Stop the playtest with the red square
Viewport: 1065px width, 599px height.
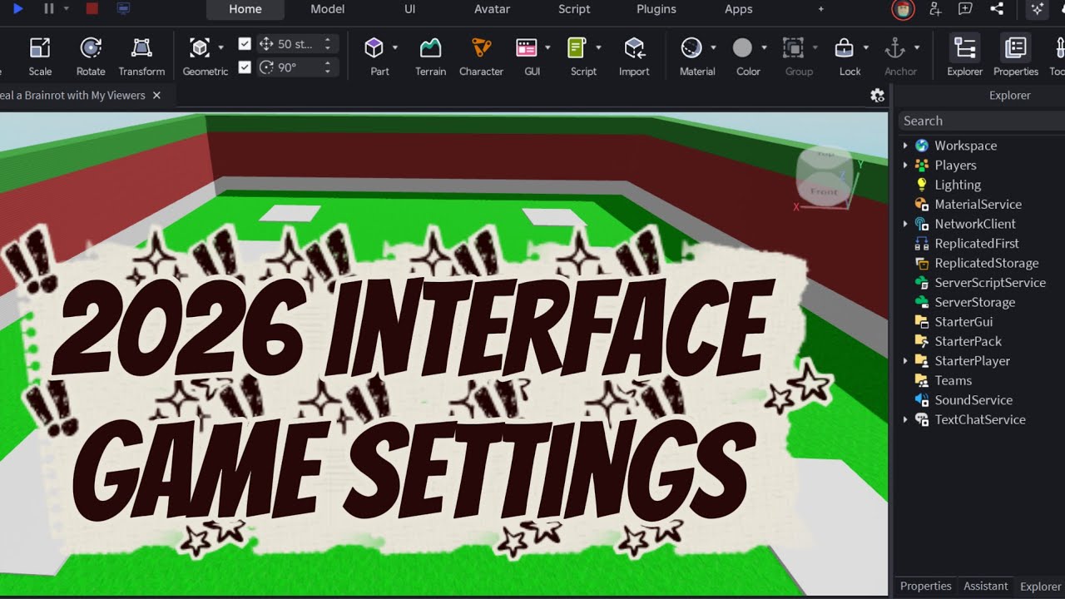pyautogui.click(x=92, y=8)
